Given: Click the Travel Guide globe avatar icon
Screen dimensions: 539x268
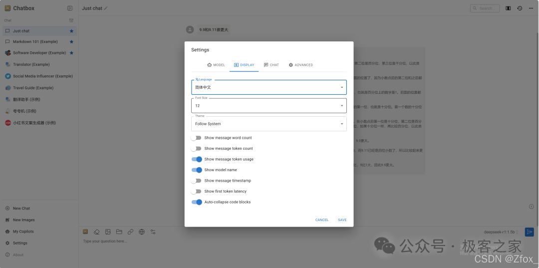Looking at the screenshot, I should pyautogui.click(x=7, y=88).
